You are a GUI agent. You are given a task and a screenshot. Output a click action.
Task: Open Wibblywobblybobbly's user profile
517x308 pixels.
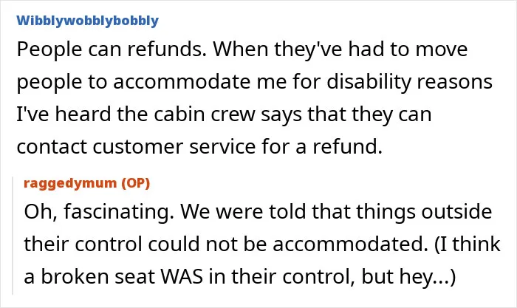tap(87, 21)
